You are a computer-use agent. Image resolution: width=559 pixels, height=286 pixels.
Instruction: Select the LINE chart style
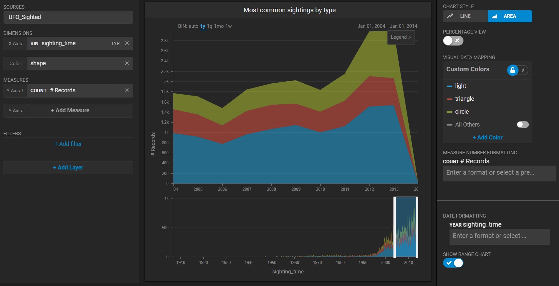[x=465, y=16]
